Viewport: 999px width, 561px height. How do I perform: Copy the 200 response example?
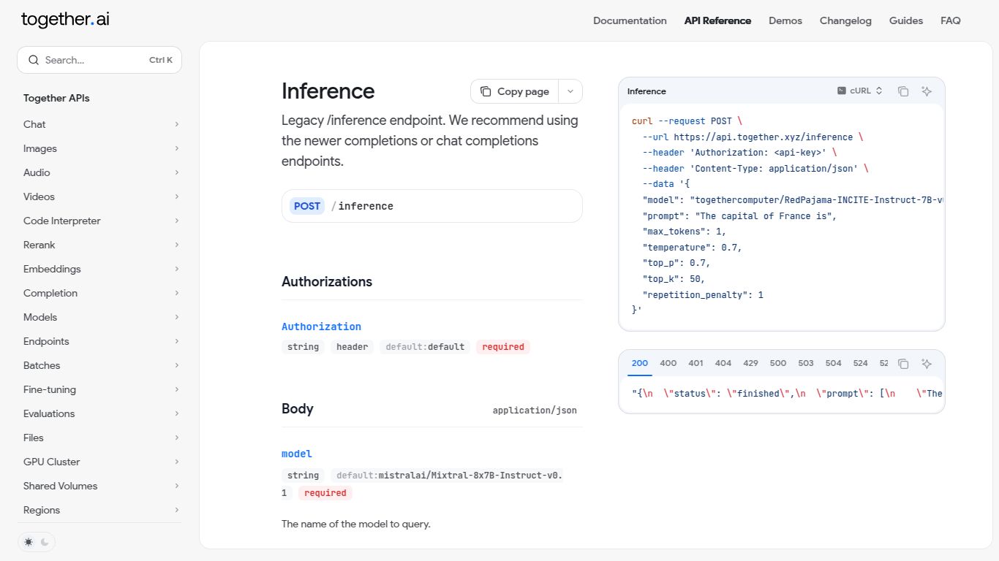click(x=903, y=364)
